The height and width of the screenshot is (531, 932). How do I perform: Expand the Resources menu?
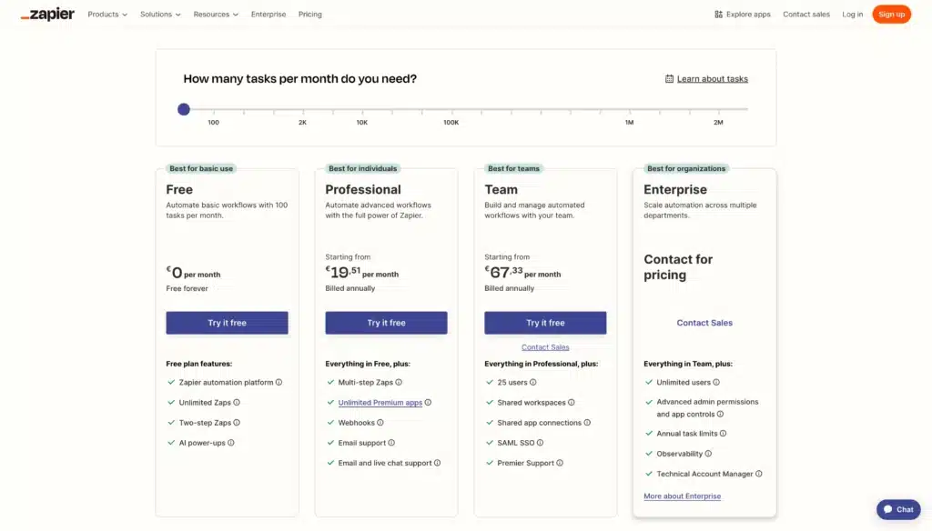[x=215, y=15]
